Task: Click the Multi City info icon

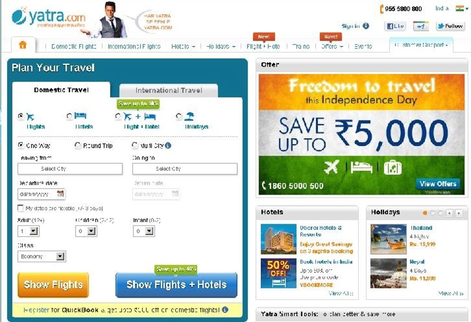Action: (168, 145)
